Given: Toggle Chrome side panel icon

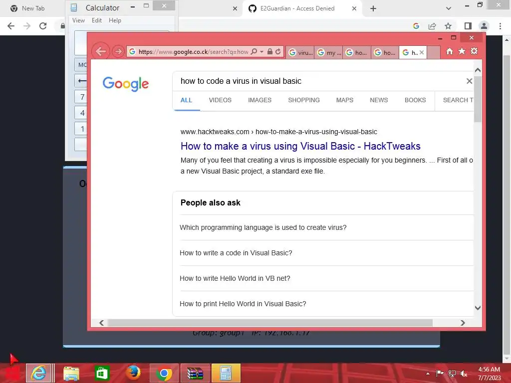Looking at the screenshot, I should click(468, 26).
